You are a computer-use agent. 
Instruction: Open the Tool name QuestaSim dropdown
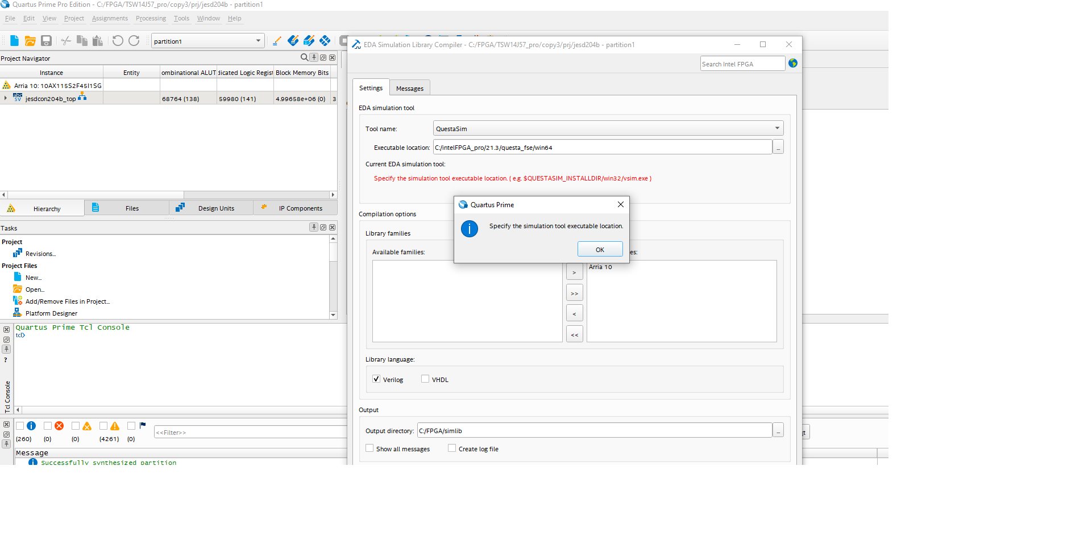coord(608,129)
